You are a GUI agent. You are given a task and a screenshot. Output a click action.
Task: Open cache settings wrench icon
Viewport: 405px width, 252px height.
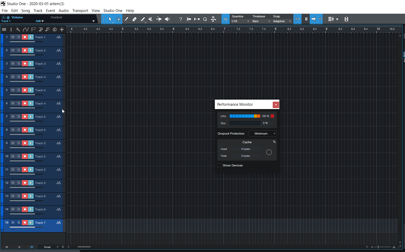[274, 142]
